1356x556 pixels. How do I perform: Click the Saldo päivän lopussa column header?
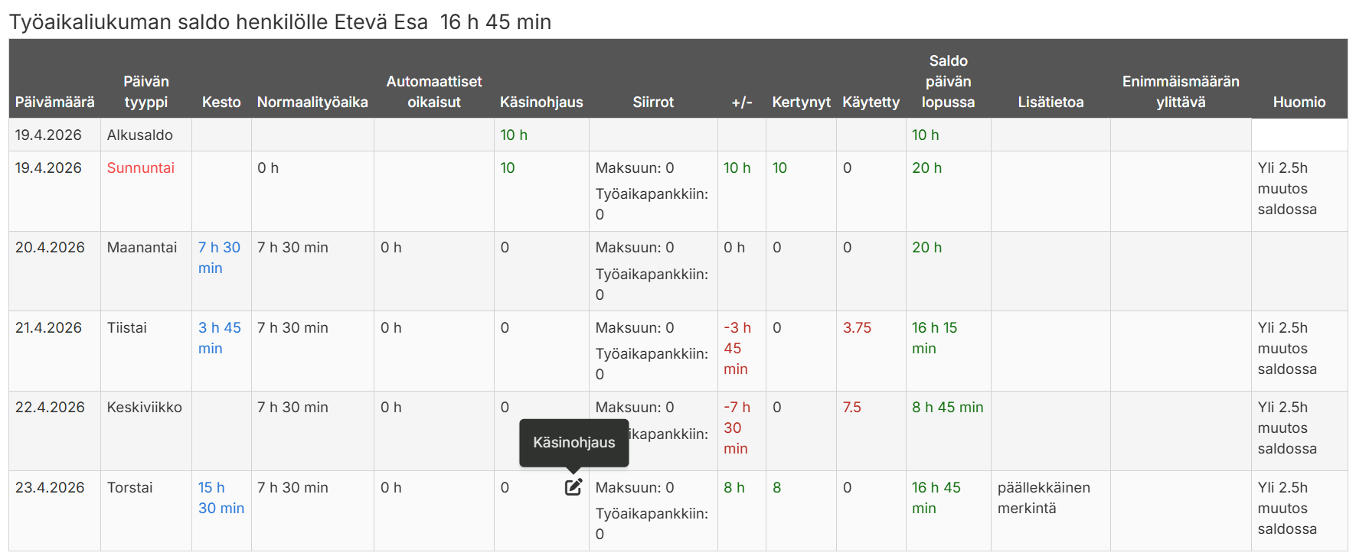coord(948,81)
